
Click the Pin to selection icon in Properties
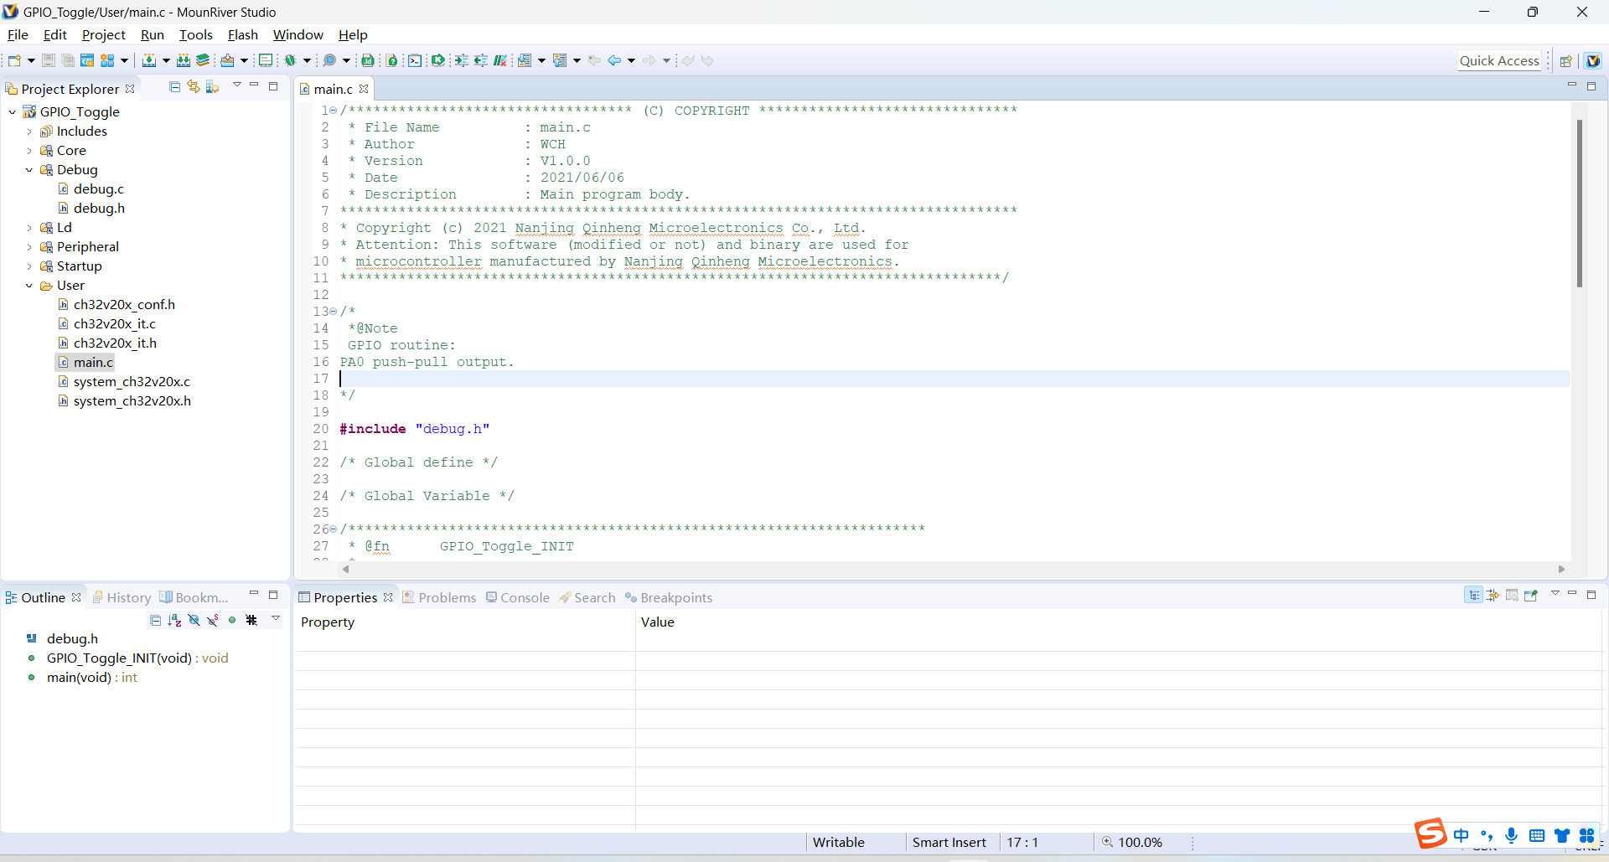click(1531, 596)
